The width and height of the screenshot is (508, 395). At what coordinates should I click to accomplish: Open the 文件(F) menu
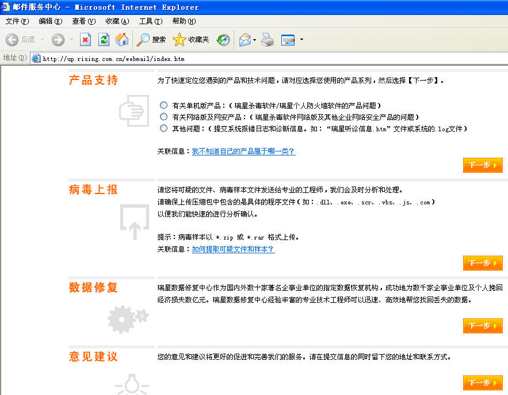click(x=17, y=21)
